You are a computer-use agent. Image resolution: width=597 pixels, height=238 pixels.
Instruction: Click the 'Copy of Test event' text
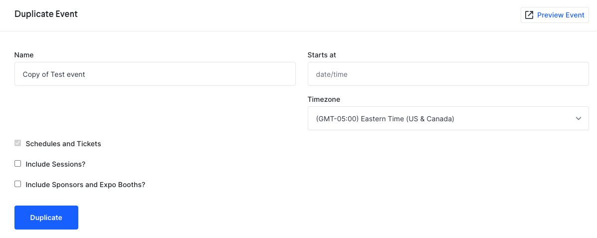click(54, 74)
